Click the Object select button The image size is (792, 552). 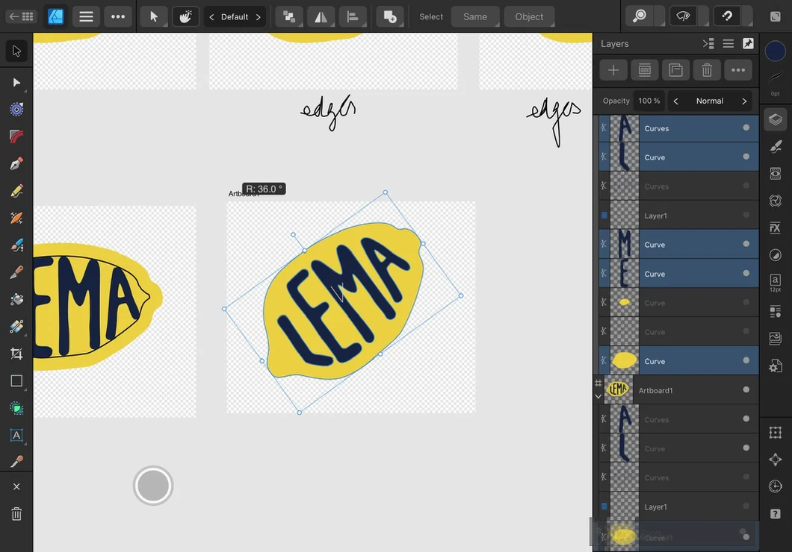pyautogui.click(x=529, y=16)
